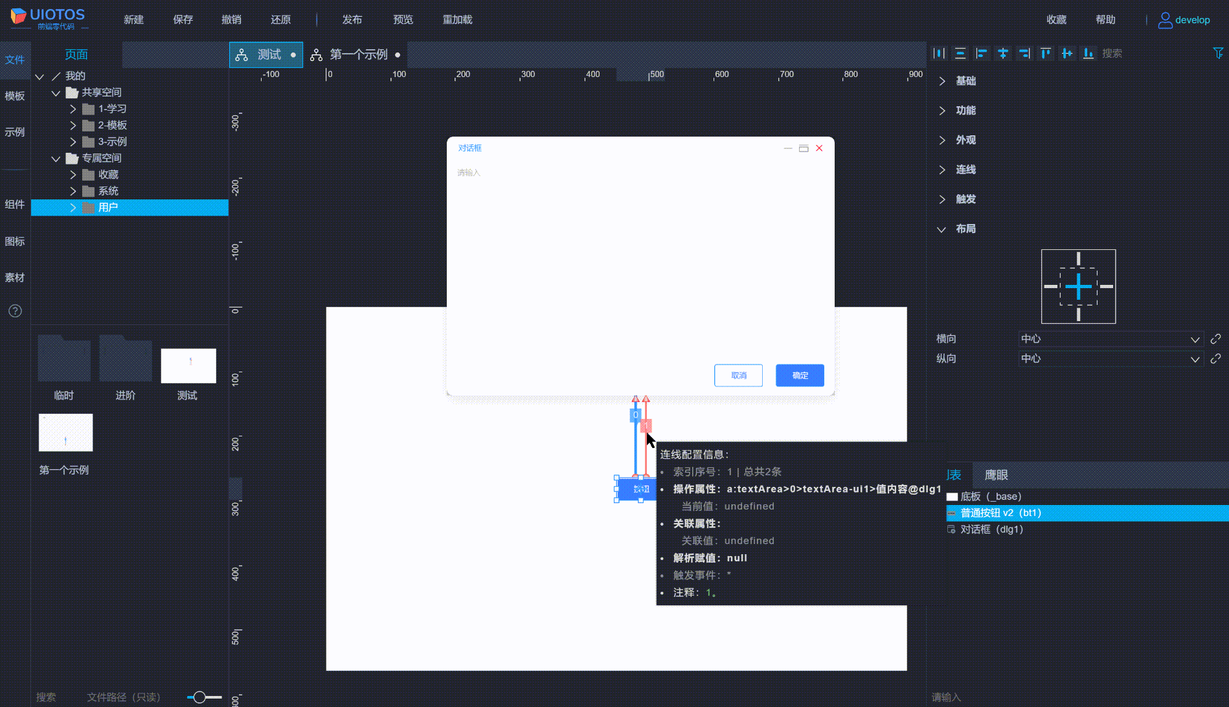The width and height of the screenshot is (1229, 707).
Task: Click 发布 in the top toolbar
Action: (352, 19)
